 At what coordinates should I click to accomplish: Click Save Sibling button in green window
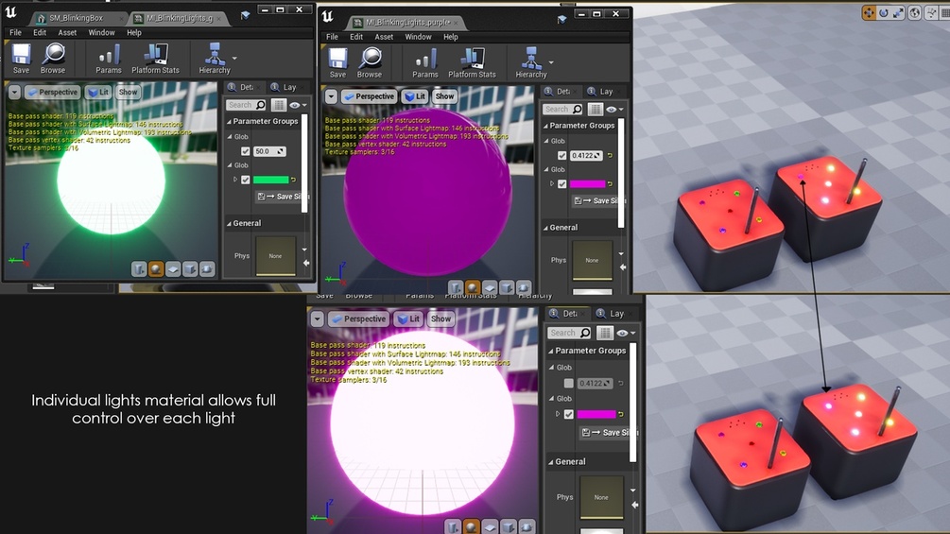click(x=281, y=197)
